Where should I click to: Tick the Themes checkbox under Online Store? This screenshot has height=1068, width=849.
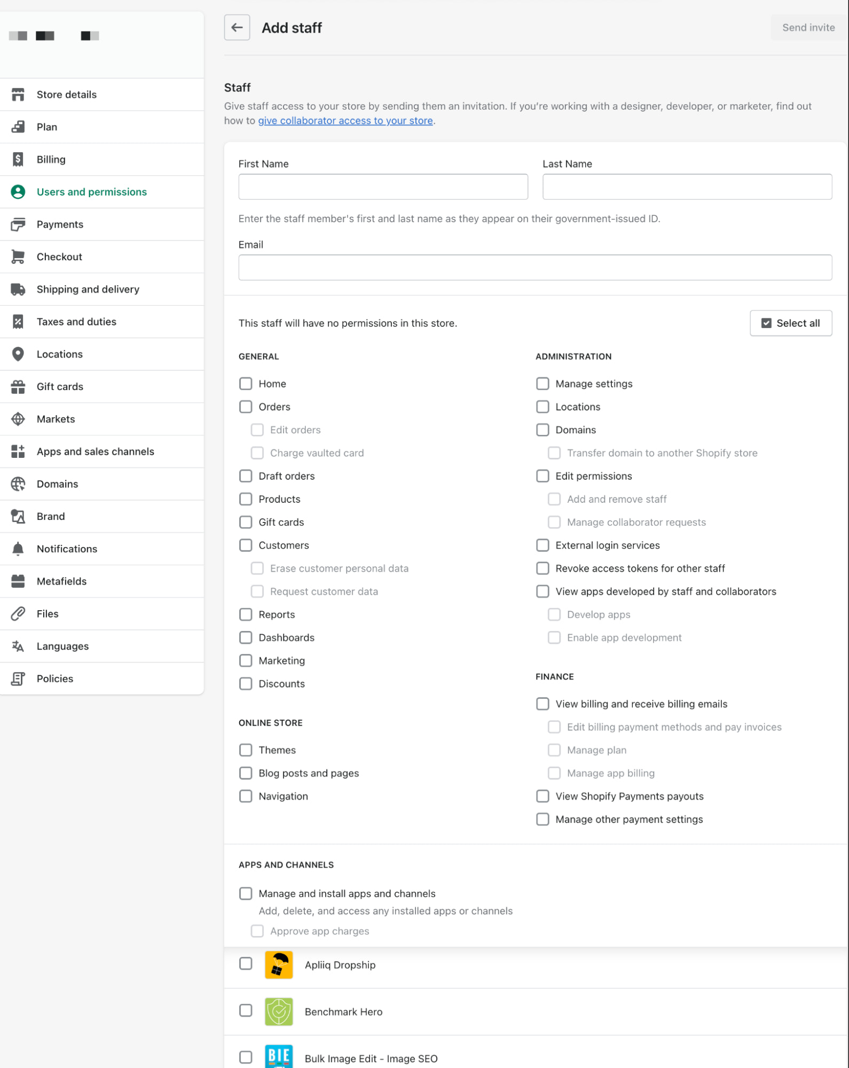point(246,750)
